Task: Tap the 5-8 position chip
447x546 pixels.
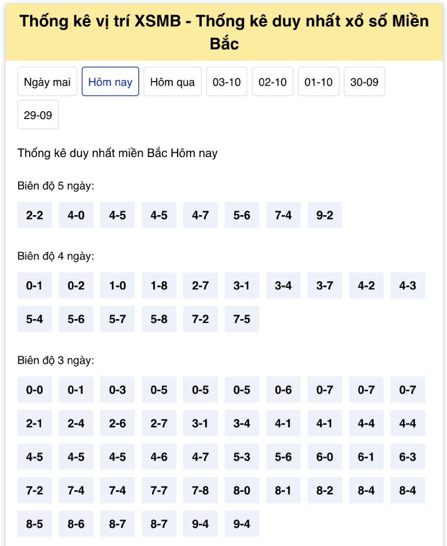Action: click(x=159, y=319)
